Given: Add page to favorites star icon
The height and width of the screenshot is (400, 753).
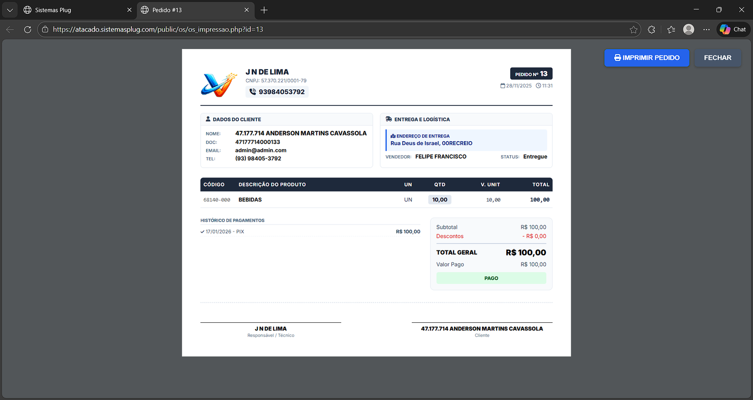Looking at the screenshot, I should (x=633, y=30).
